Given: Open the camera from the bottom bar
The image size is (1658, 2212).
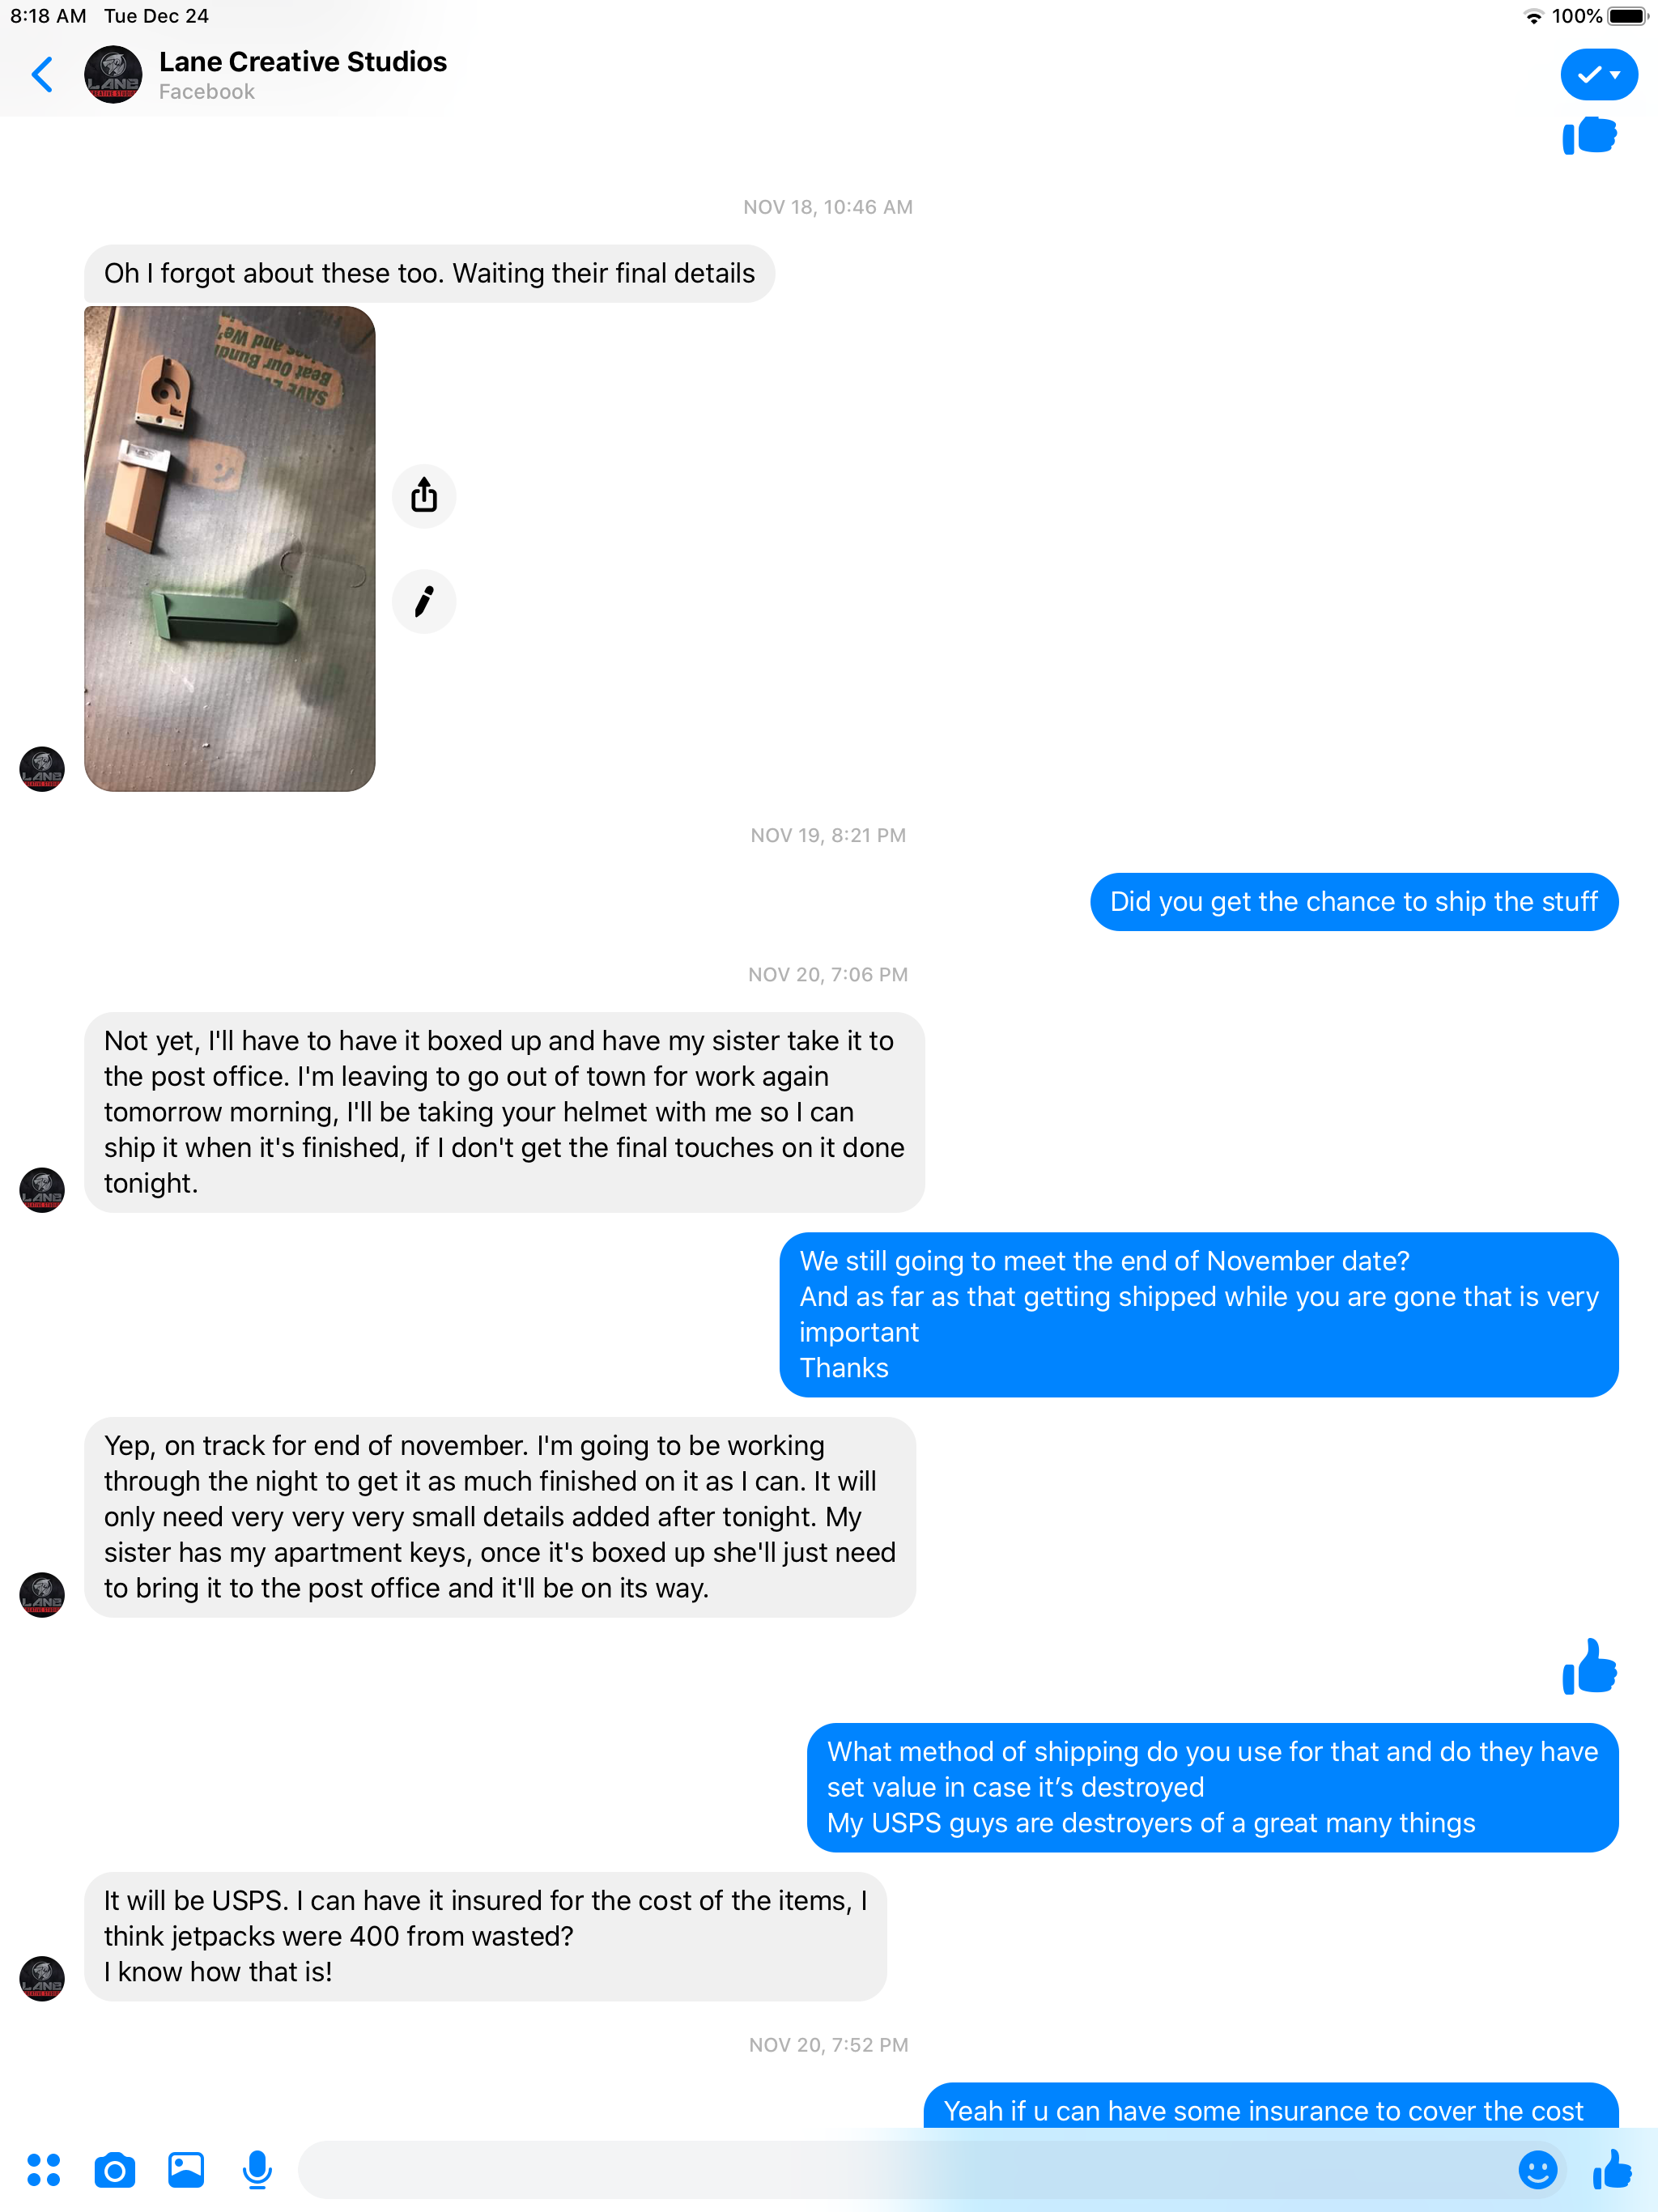Looking at the screenshot, I should (x=115, y=2170).
